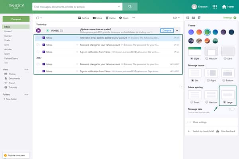The image size is (239, 159).
Task: Expand the search options chevron
Action: pos(119,6)
